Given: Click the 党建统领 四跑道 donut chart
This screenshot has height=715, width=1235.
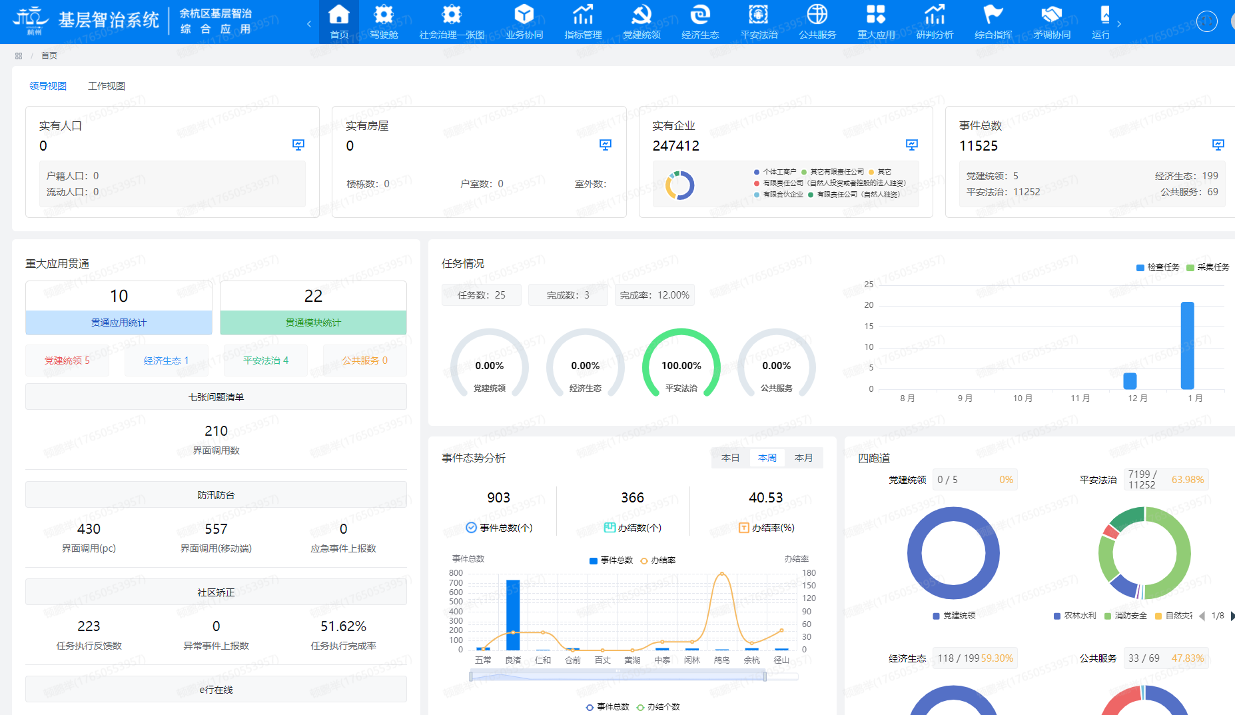Looking at the screenshot, I should (953, 553).
